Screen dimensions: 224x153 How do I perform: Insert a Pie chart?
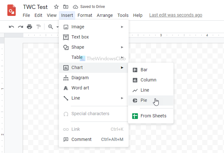tap(144, 100)
